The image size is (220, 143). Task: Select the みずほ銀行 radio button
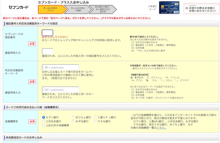pyautogui.click(x=73, y=121)
